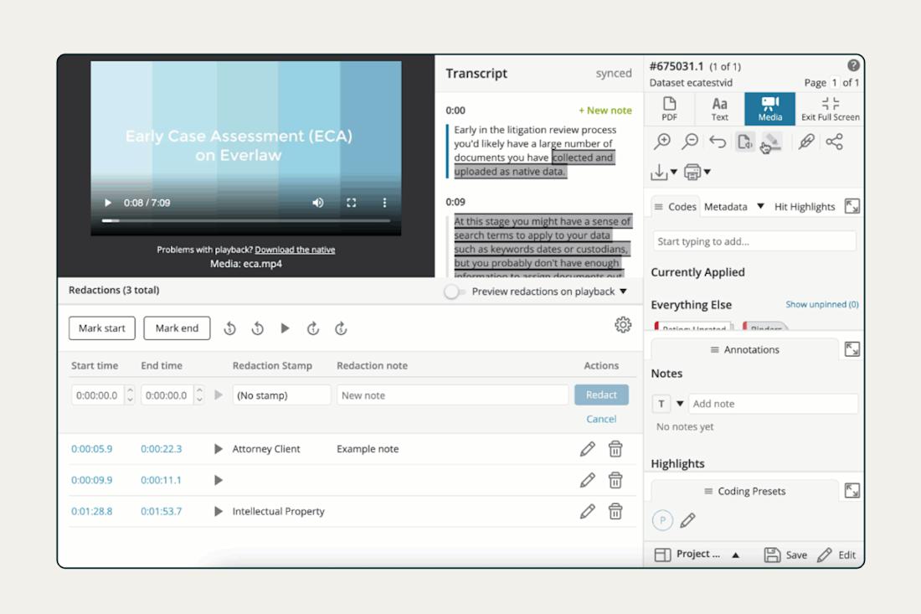Select the document audio tool icon

(745, 142)
